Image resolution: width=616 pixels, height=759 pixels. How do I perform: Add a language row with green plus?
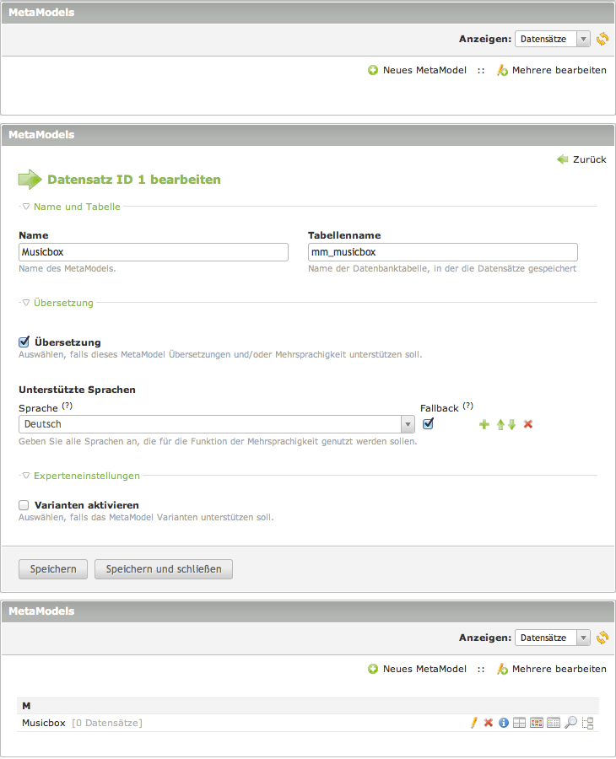[x=484, y=424]
